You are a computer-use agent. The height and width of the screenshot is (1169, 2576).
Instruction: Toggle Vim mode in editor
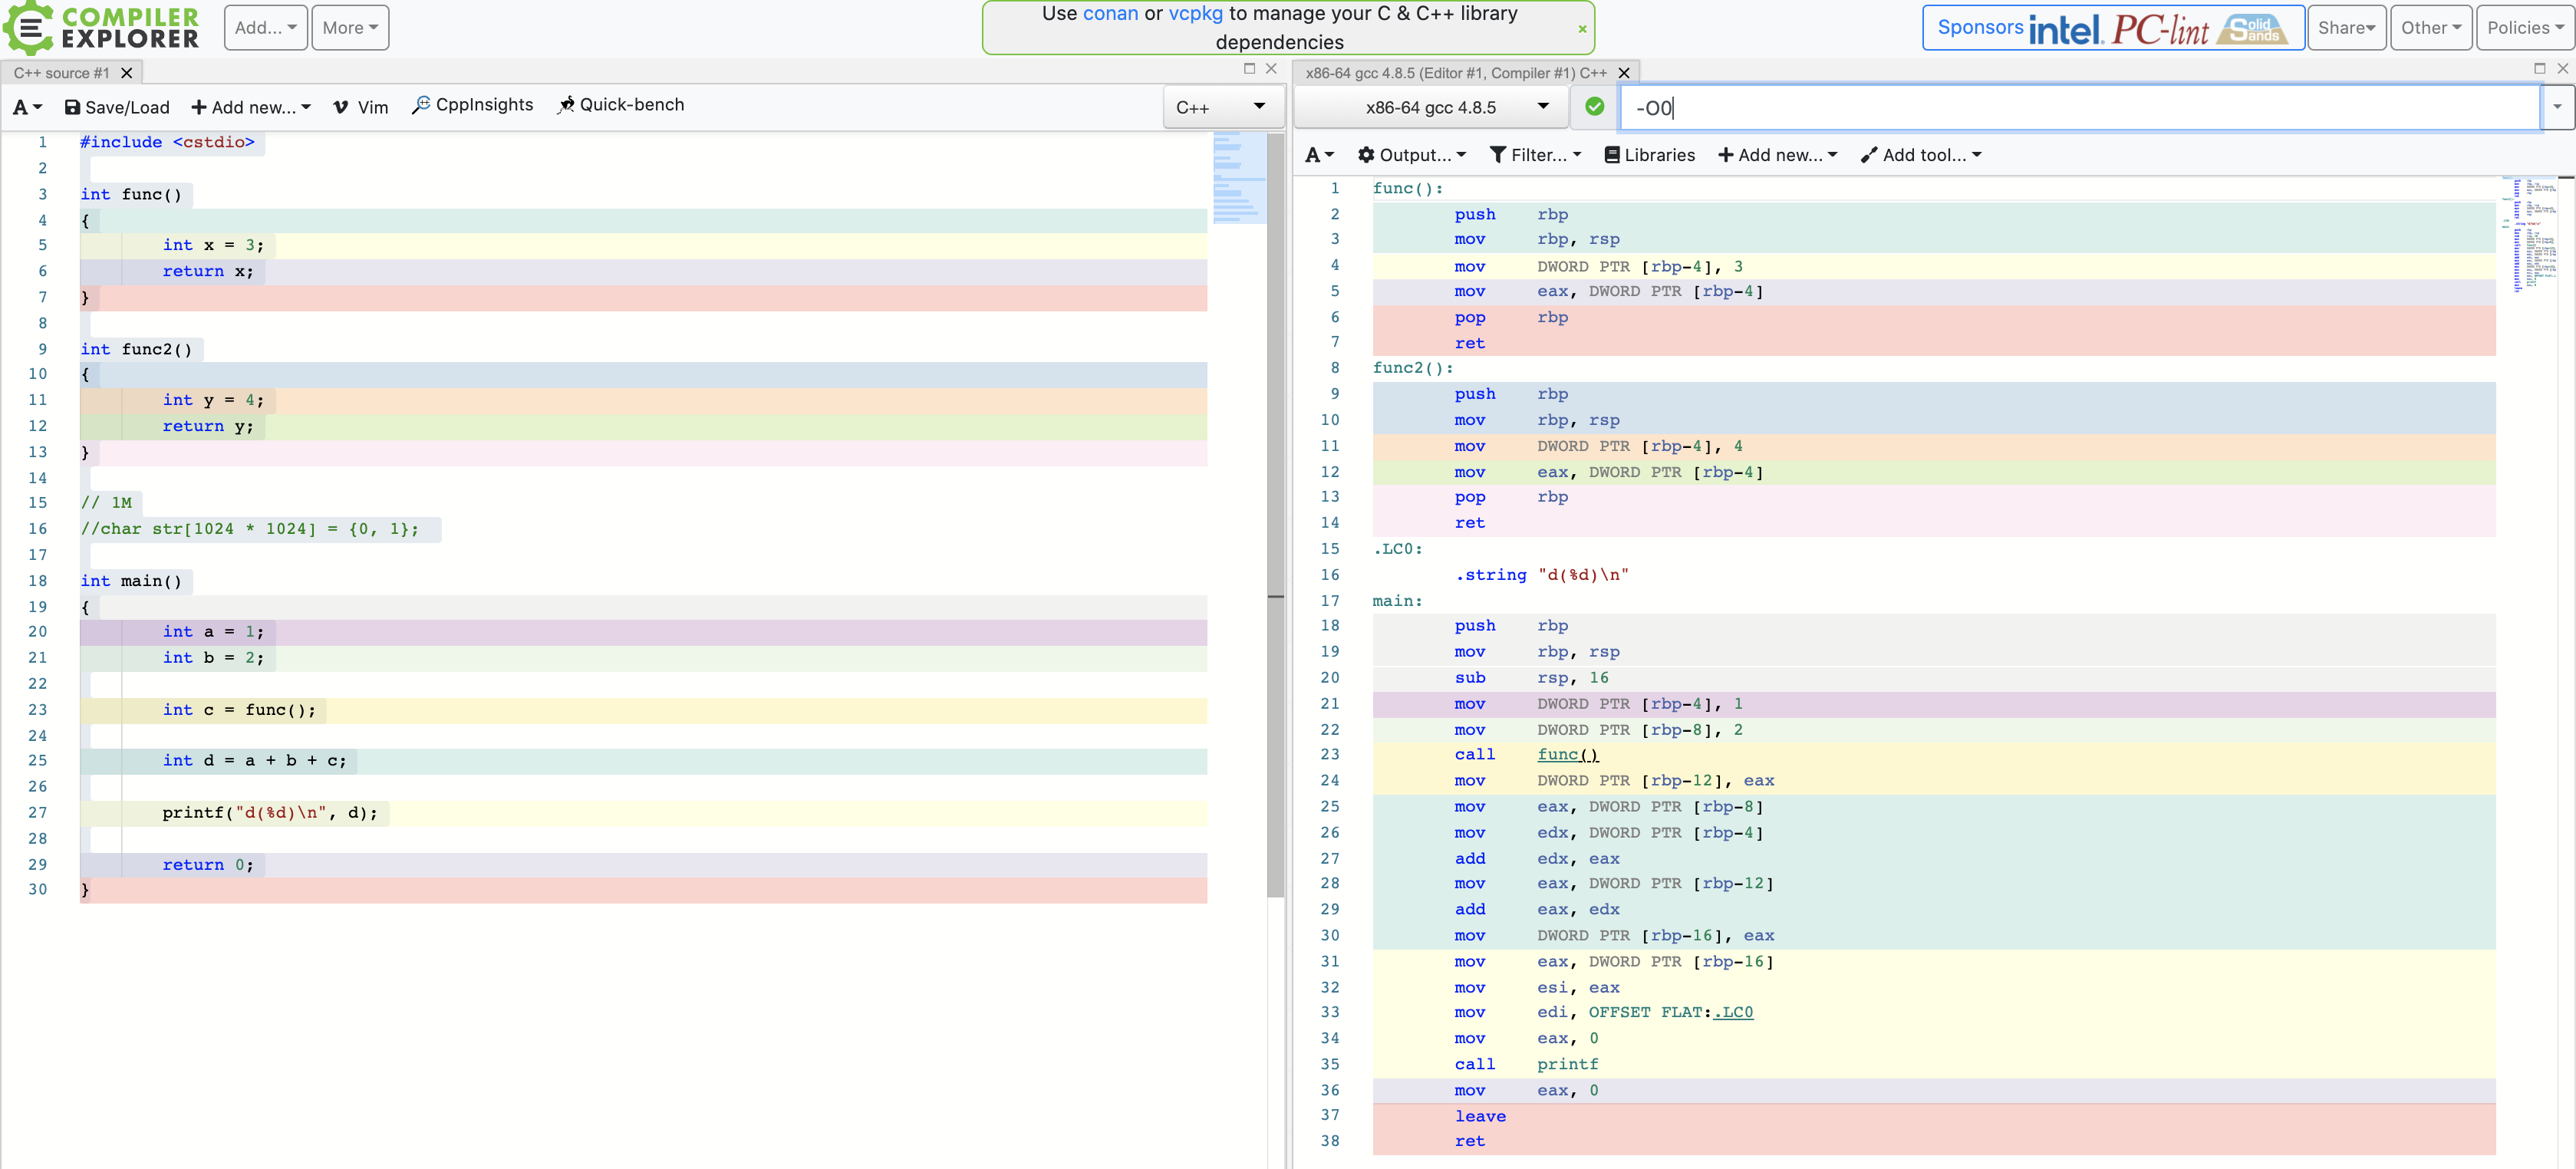click(361, 107)
